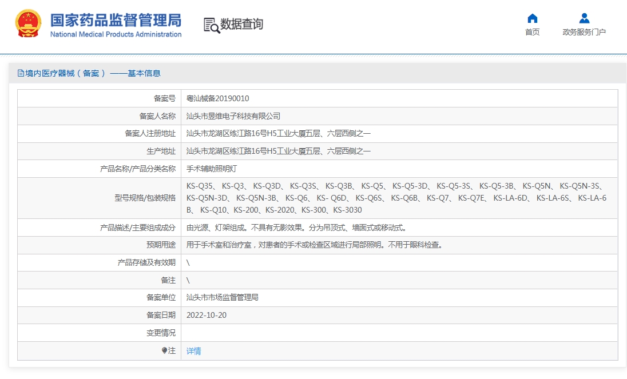Click the 政务服务门户 label
Image resolution: width=627 pixels, height=379 pixels.
tap(584, 32)
